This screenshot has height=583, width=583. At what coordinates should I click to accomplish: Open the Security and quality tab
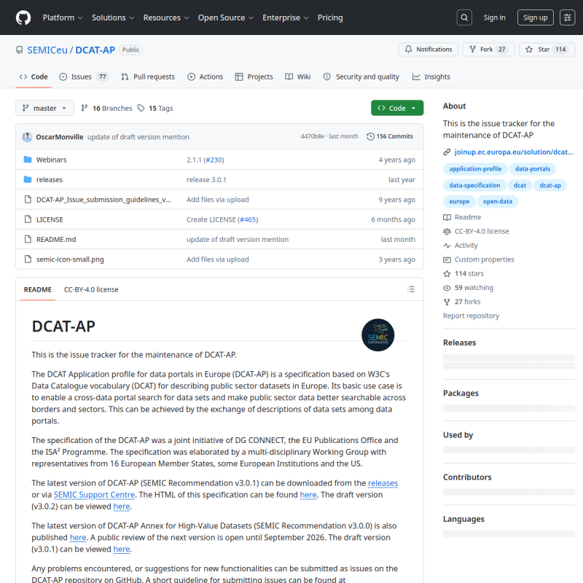point(361,77)
